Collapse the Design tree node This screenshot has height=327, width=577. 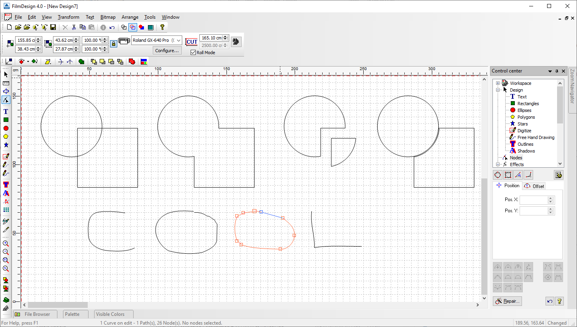click(498, 90)
